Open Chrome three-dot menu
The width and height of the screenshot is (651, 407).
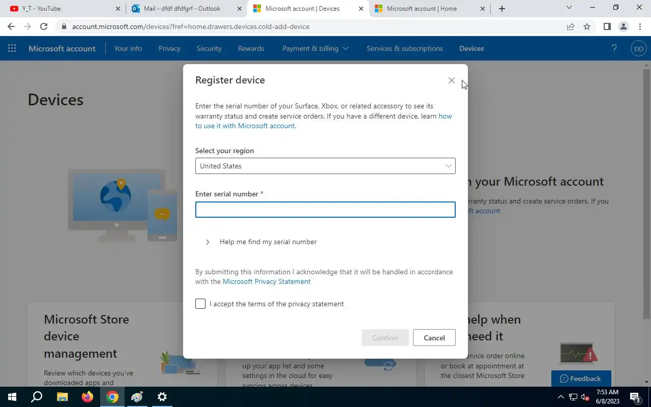tap(640, 26)
